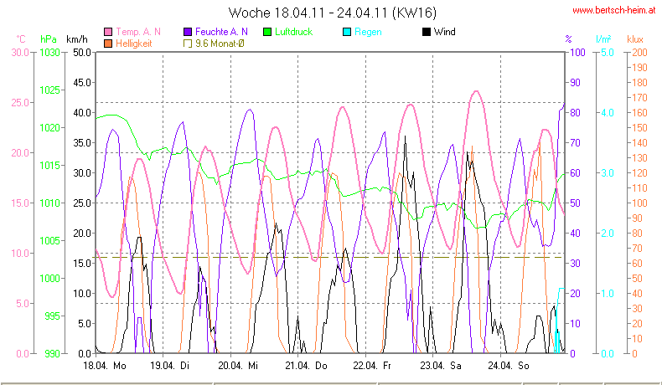Click the Regen legend label

[368, 32]
